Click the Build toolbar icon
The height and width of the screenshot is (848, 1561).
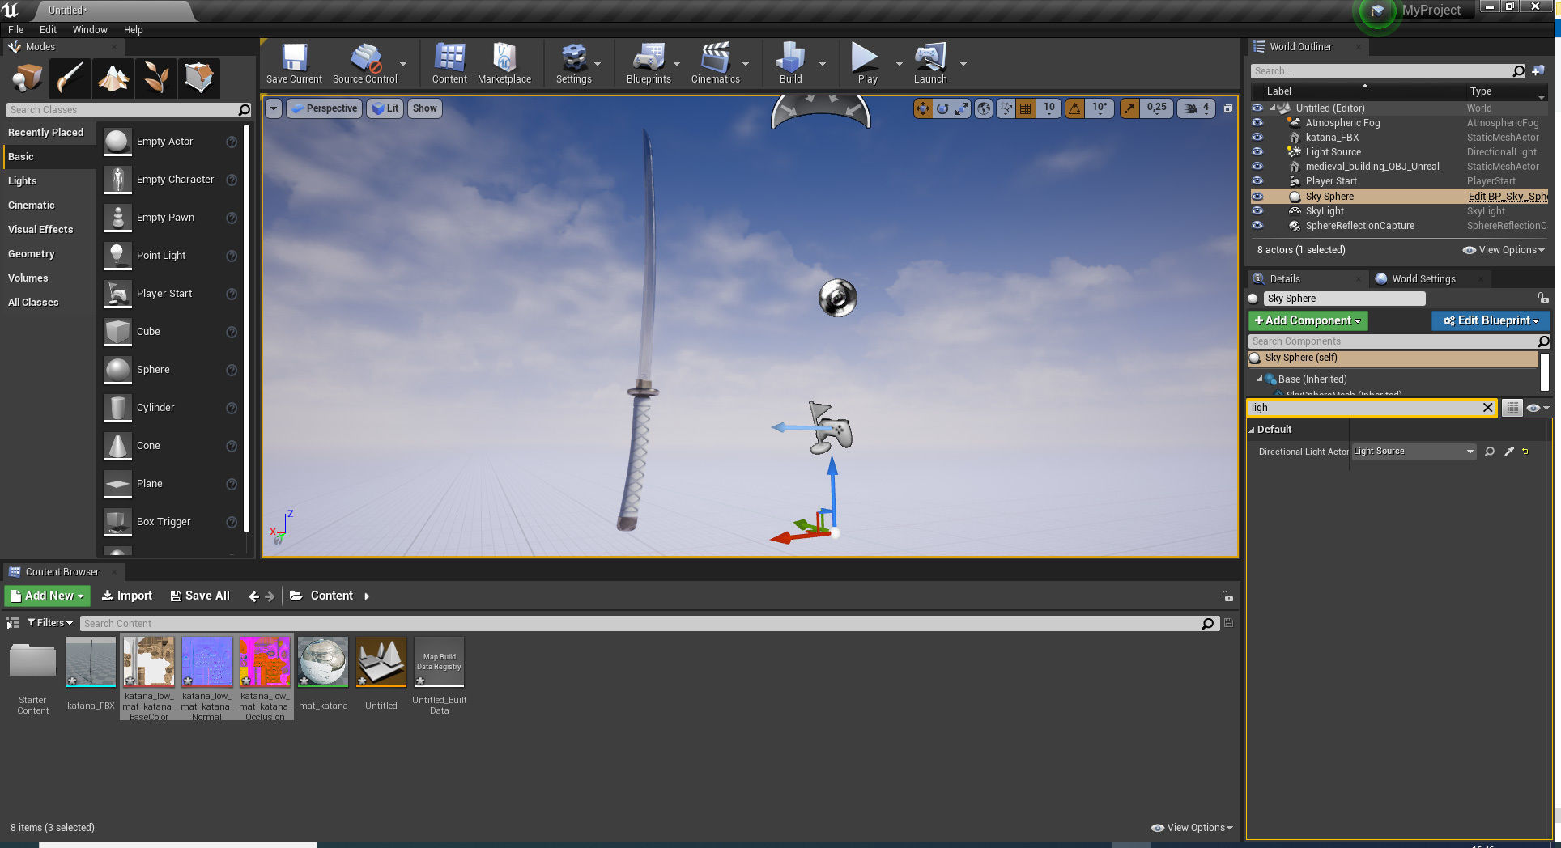(x=791, y=63)
